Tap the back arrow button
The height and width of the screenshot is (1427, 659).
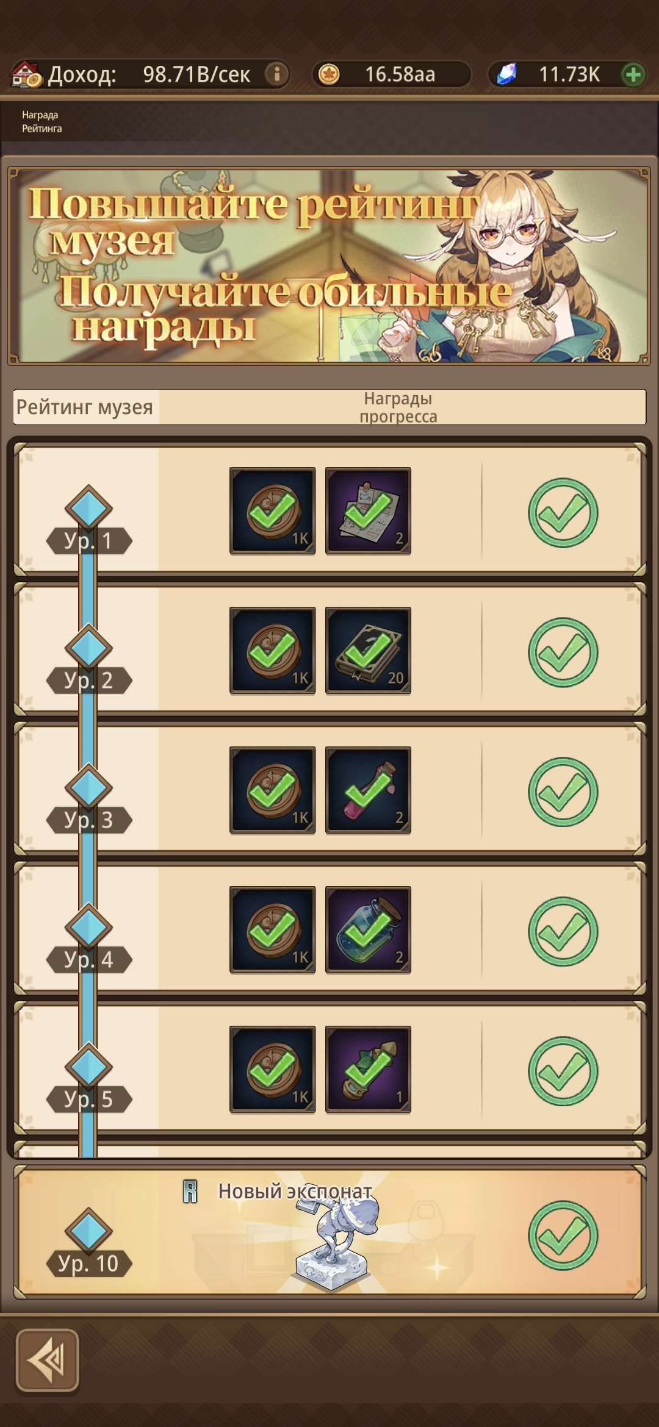(x=48, y=1361)
